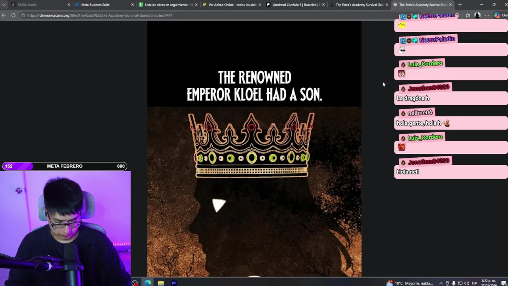Close the Ver Anime Online tab
This screenshot has width=508, height=286.
[260, 5]
